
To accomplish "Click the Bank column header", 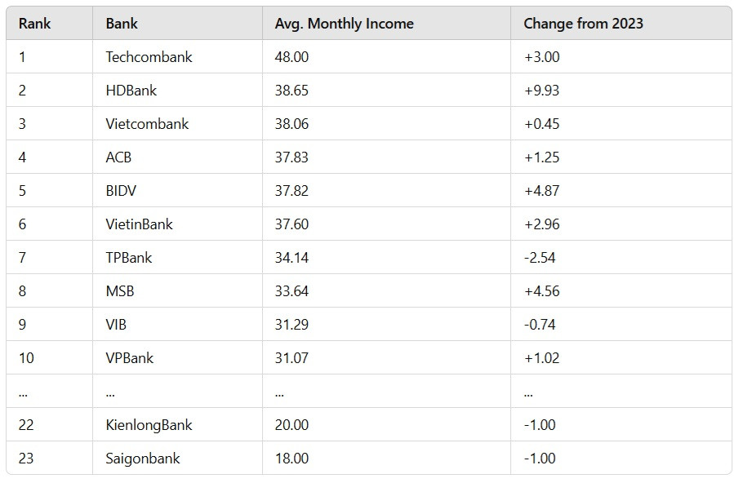I will (x=122, y=24).
